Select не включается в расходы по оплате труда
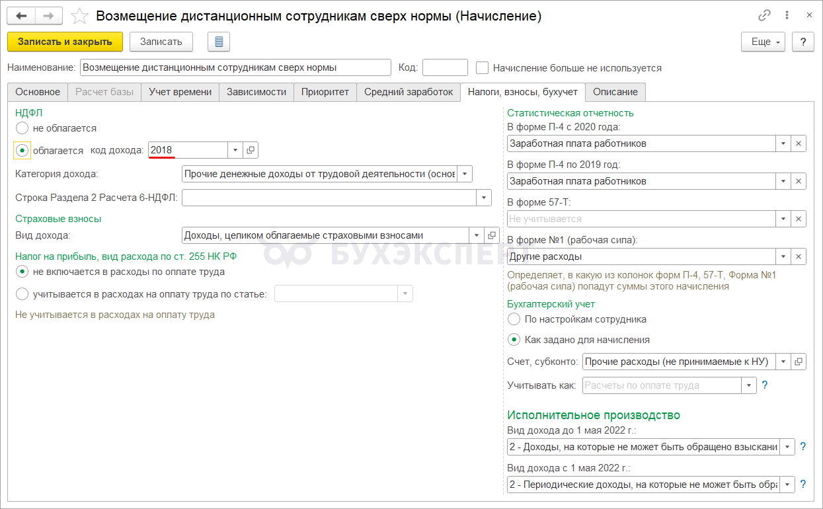The height and width of the screenshot is (509, 823). click(22, 272)
